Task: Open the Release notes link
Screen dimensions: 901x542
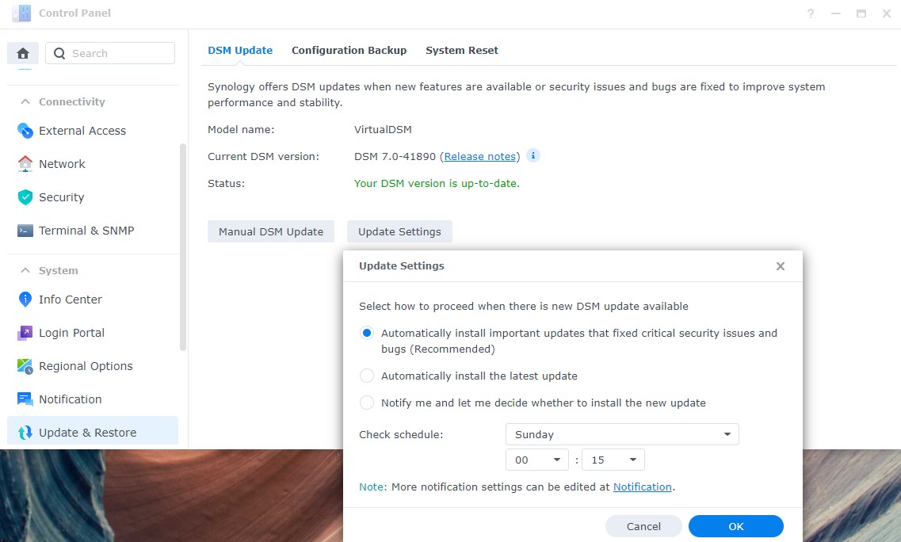Action: 479,156
